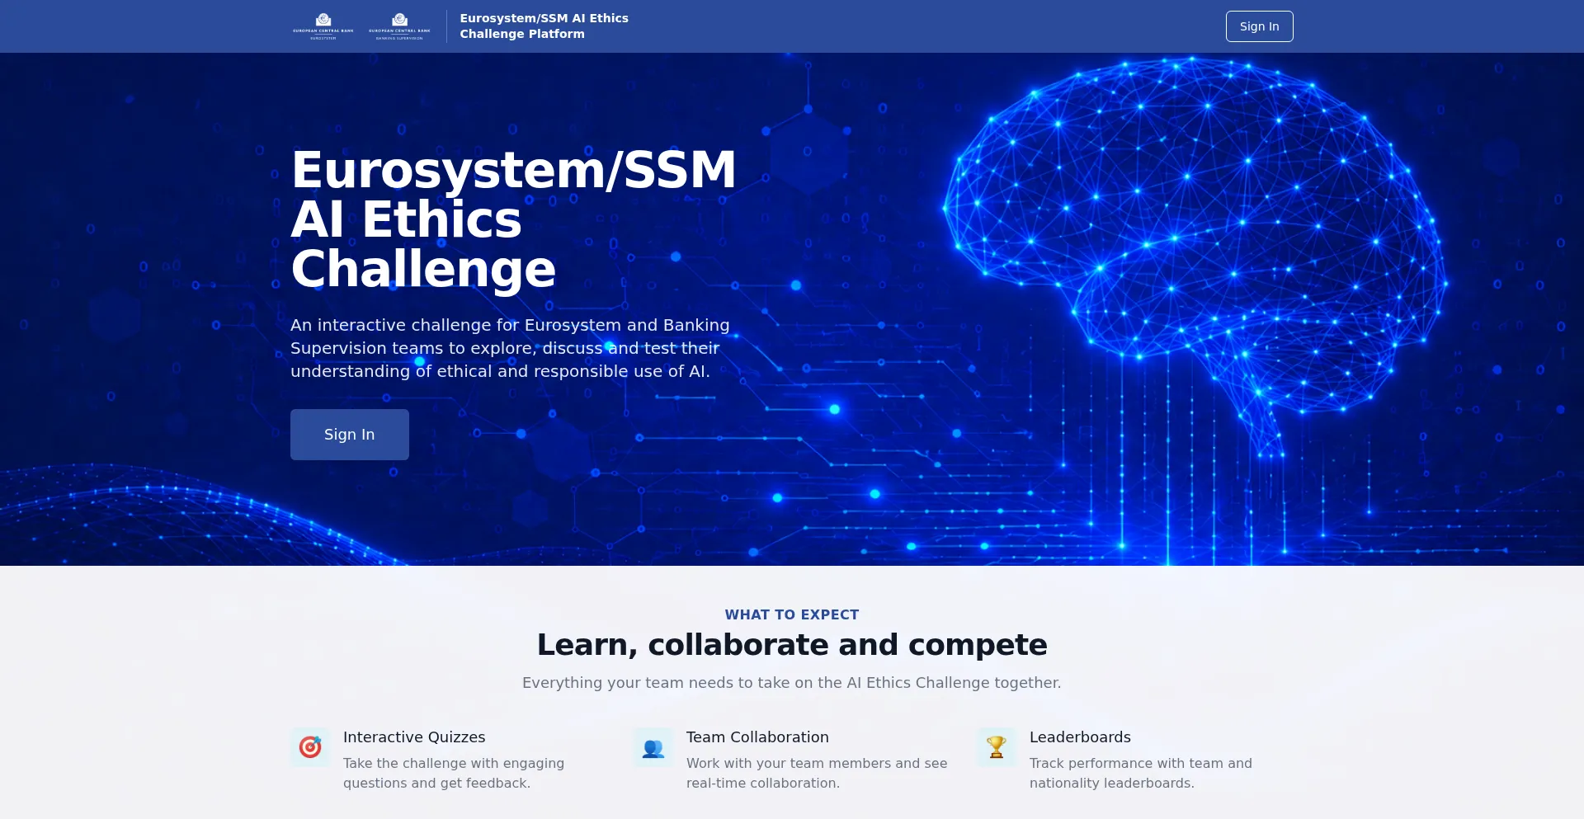Click Sign In in the top navigation bar
The image size is (1584, 819).
point(1259,26)
